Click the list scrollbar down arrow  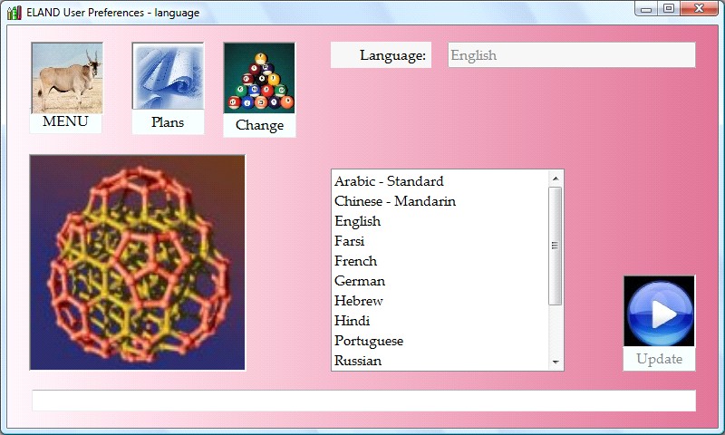[x=556, y=362]
